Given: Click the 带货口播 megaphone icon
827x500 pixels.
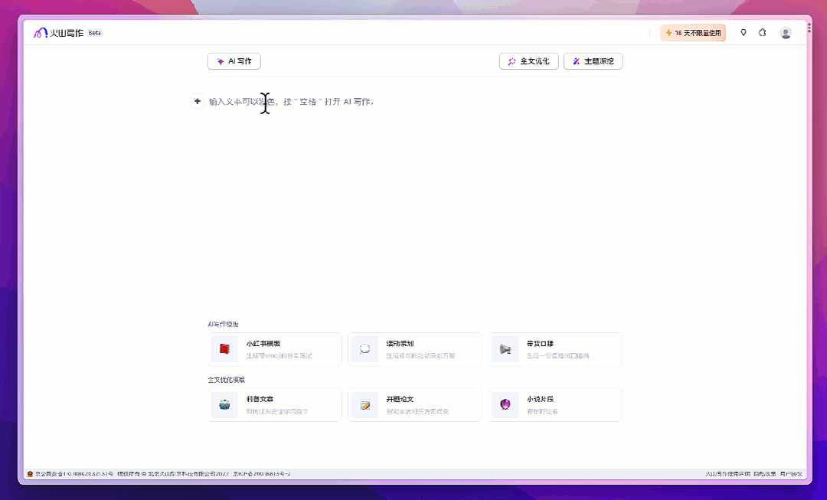Looking at the screenshot, I should [505, 349].
